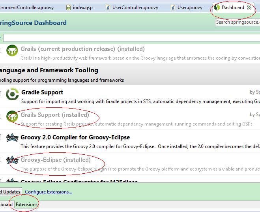The width and height of the screenshot is (260, 212).
Task: Focus the extensions filter text field
Action: tap(131, 38)
